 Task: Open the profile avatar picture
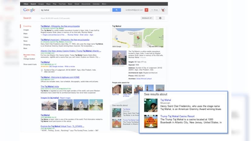tap(163, 10)
